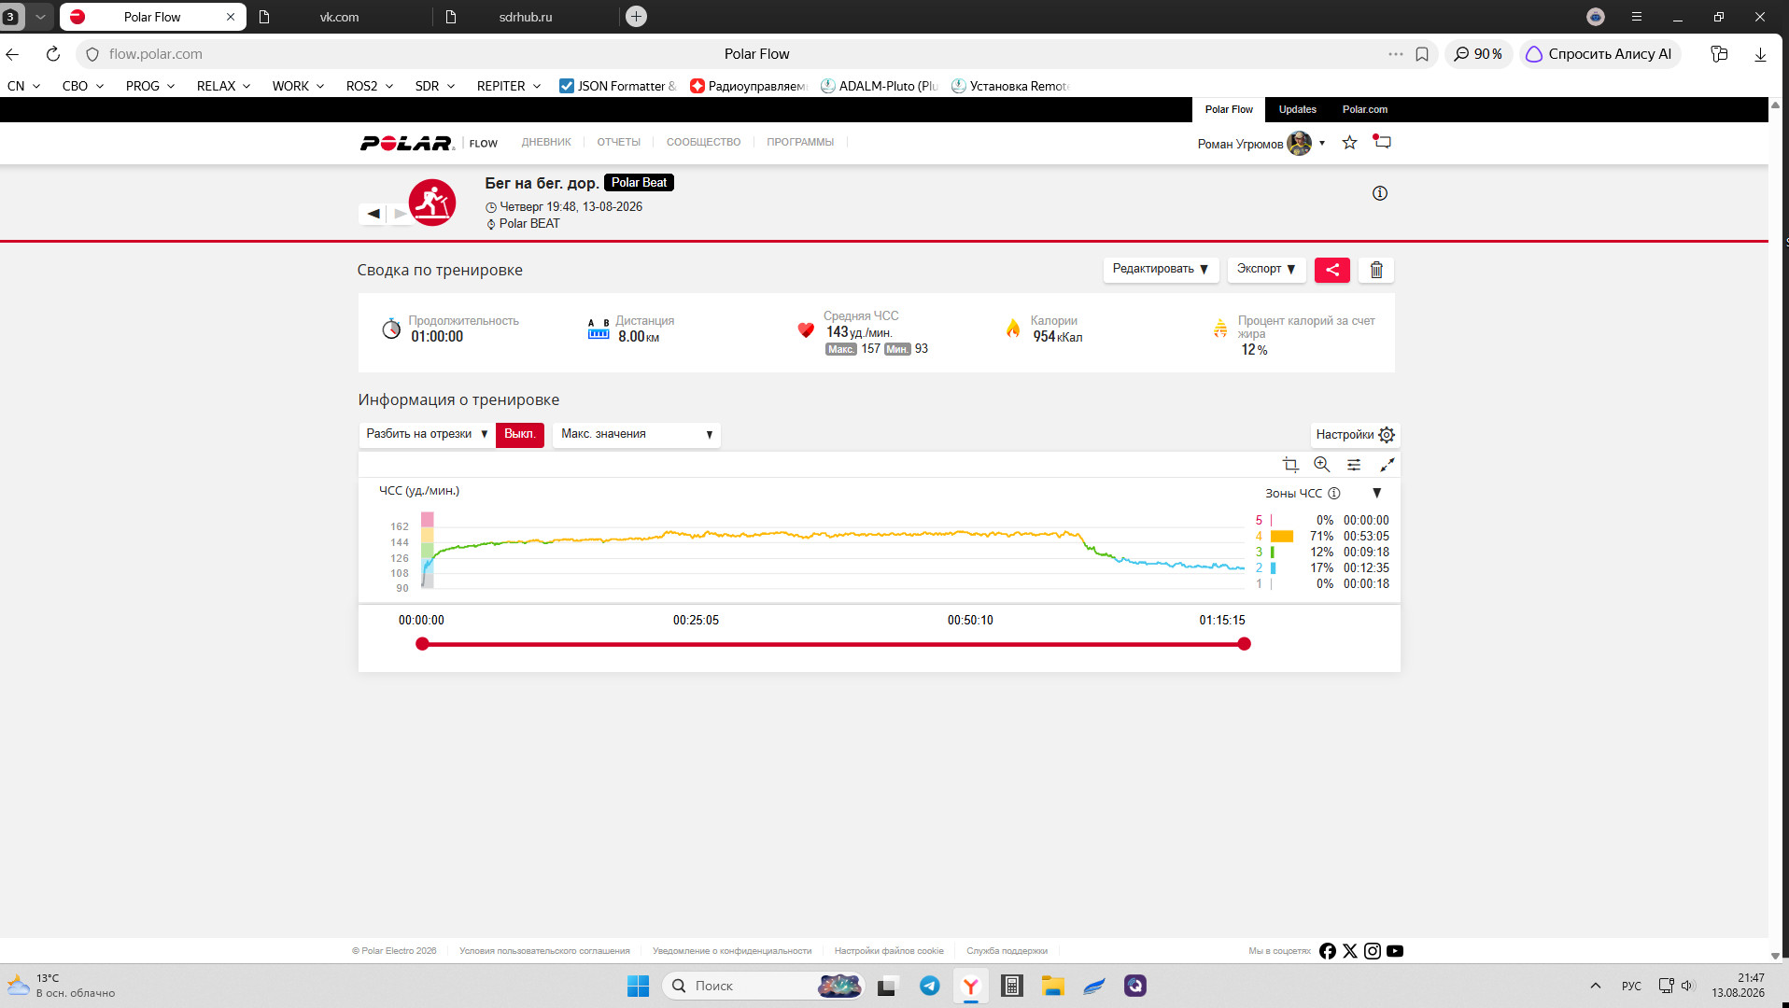Open the weather widget on the taskbar
The width and height of the screenshot is (1789, 1008).
(62, 986)
